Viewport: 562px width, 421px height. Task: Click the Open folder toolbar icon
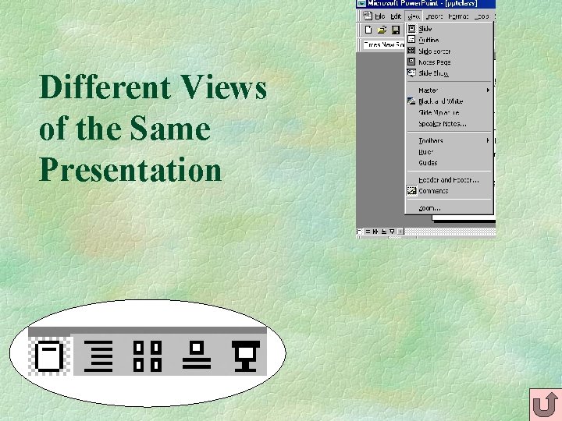click(382, 30)
